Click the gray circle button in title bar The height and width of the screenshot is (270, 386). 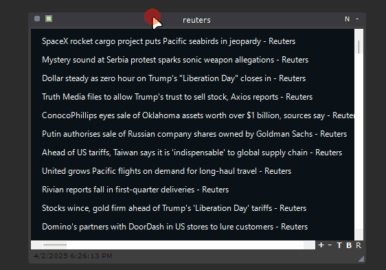click(37, 19)
